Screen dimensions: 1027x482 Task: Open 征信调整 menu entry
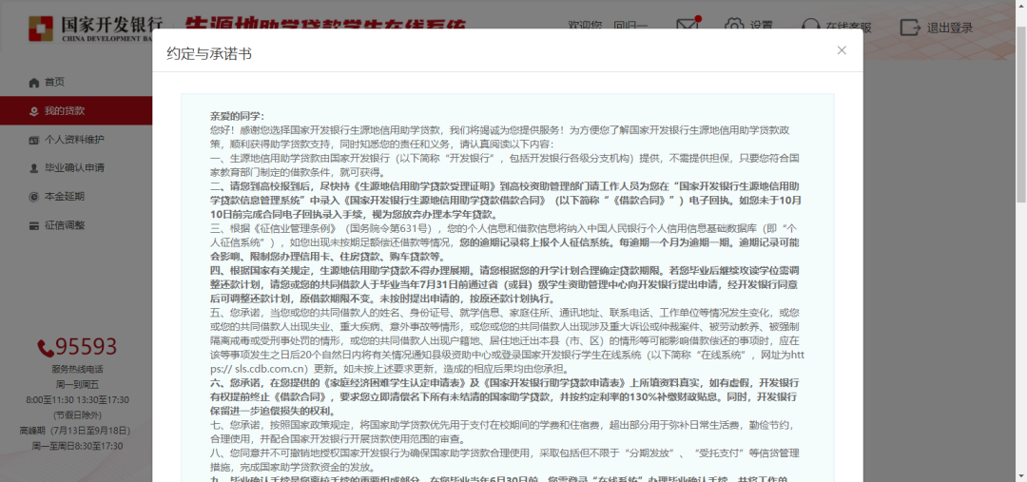pyautogui.click(x=65, y=225)
